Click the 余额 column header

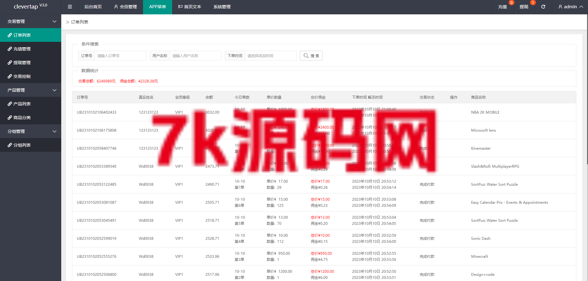209,97
